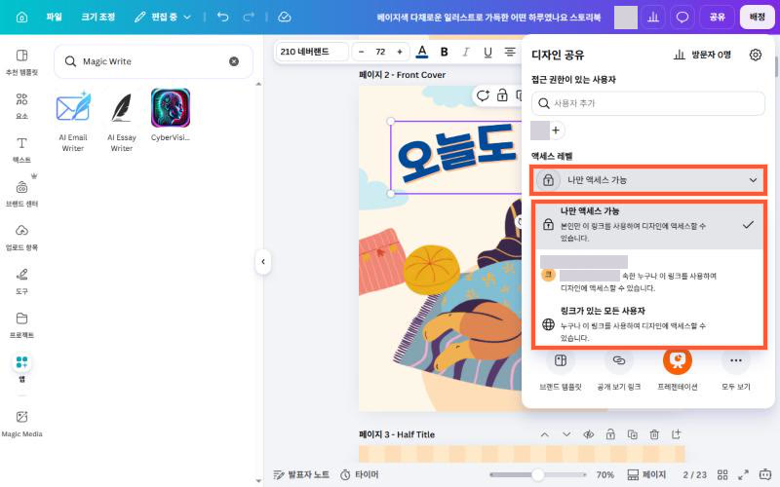Open 브랜드 센터 sidebar panel

click(x=21, y=193)
